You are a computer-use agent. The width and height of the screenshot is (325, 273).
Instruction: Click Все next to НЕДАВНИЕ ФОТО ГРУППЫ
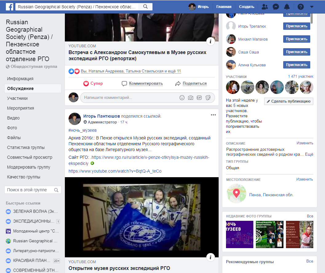(x=310, y=216)
